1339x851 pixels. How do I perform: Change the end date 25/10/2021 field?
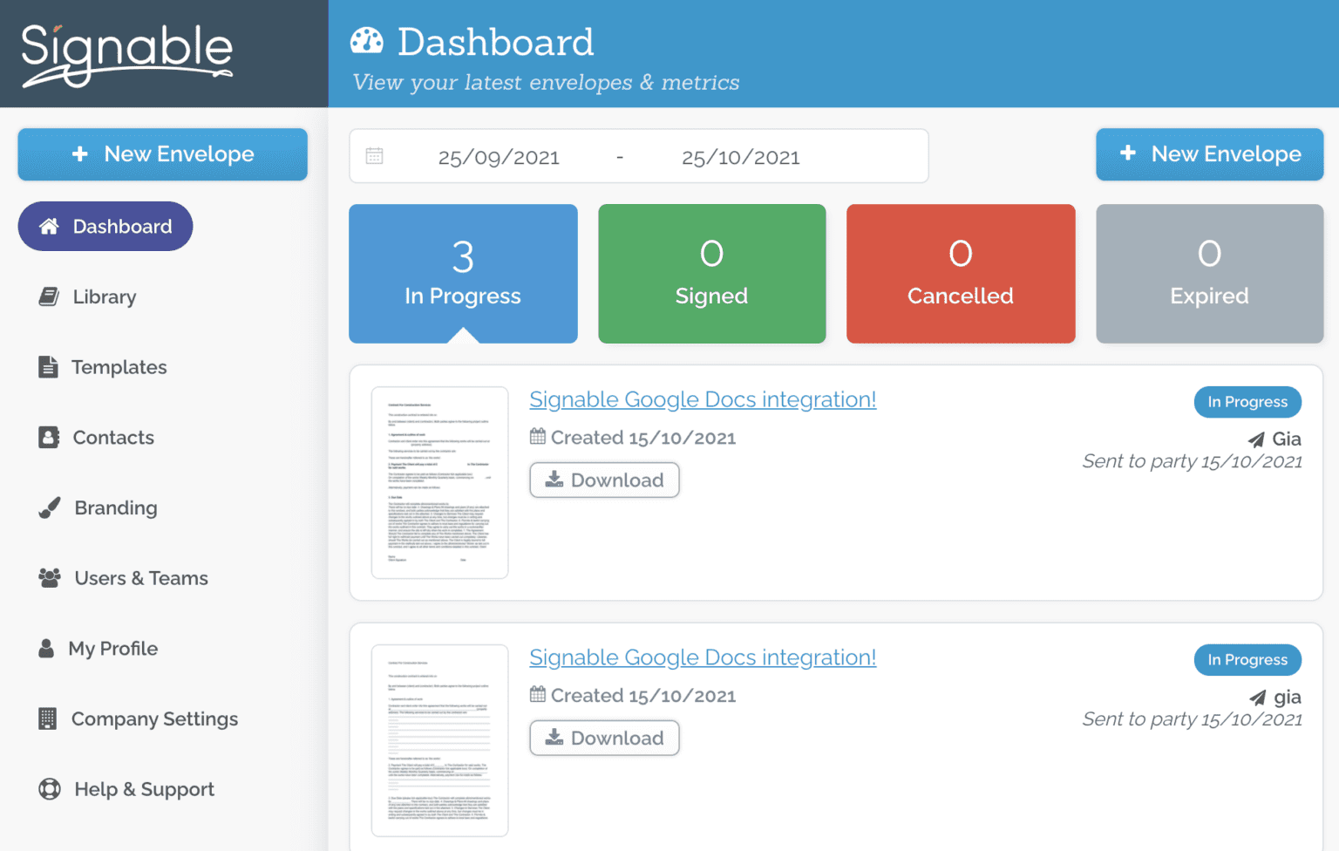click(740, 157)
